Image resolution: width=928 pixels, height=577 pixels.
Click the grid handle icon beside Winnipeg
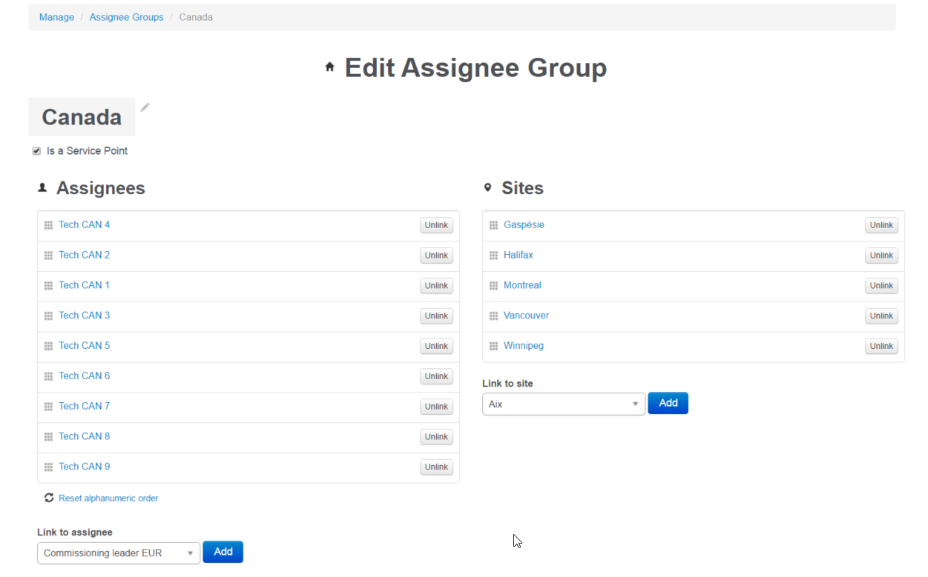493,346
